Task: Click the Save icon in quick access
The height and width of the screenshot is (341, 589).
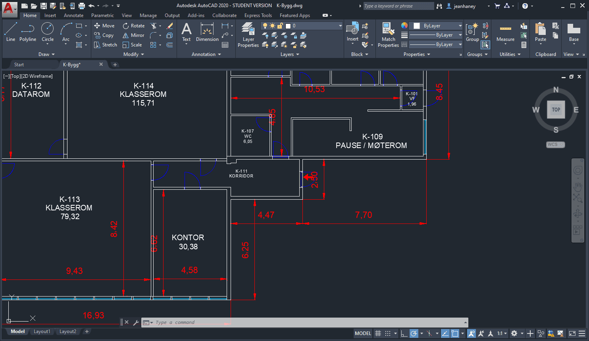Action: [44, 6]
